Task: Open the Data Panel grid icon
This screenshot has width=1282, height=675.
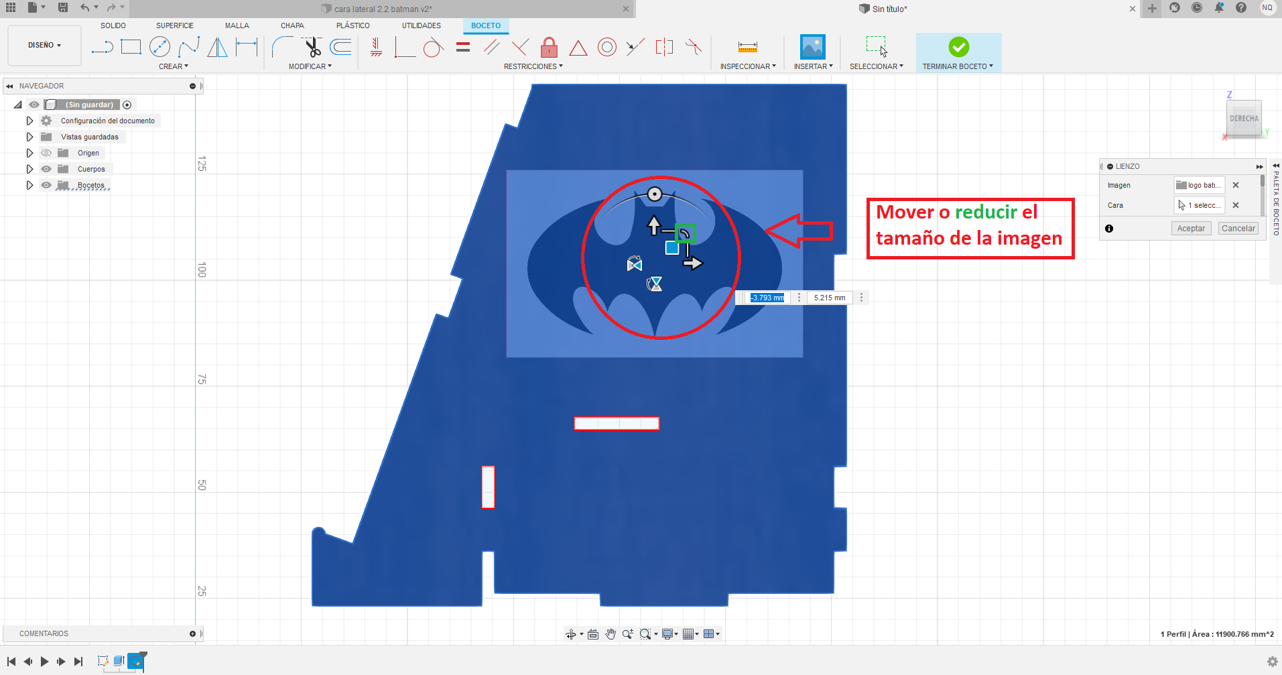Action: tap(11, 7)
